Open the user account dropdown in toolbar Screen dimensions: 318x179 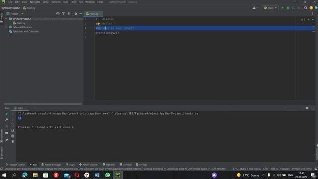tap(255, 8)
